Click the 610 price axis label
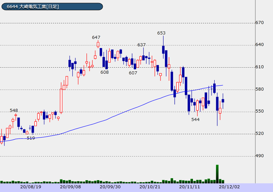The image size is (273, 192). point(259,67)
